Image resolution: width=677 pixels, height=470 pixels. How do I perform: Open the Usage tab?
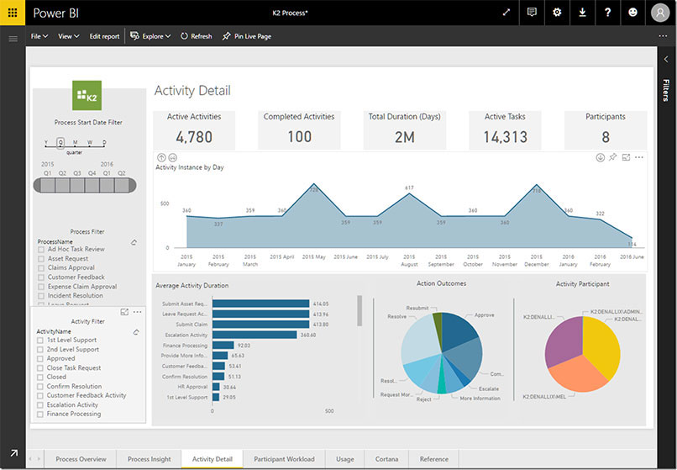[x=344, y=459]
